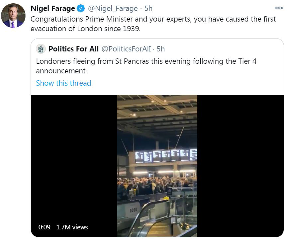
Task: Visit the @Nigel_Farage handle
Action: (113, 8)
